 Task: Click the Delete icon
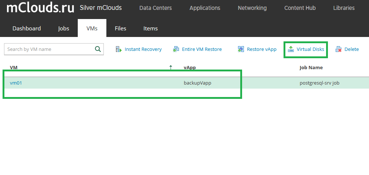point(339,49)
